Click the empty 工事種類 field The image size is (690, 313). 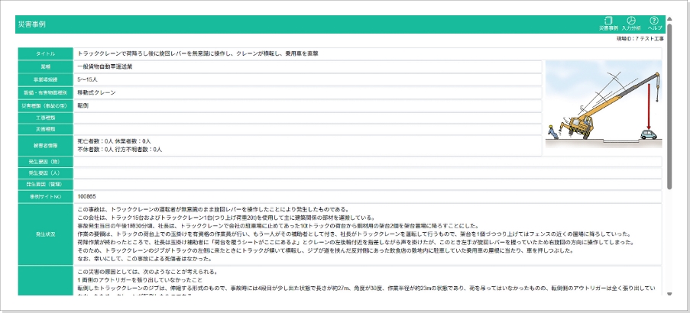[x=306, y=117]
